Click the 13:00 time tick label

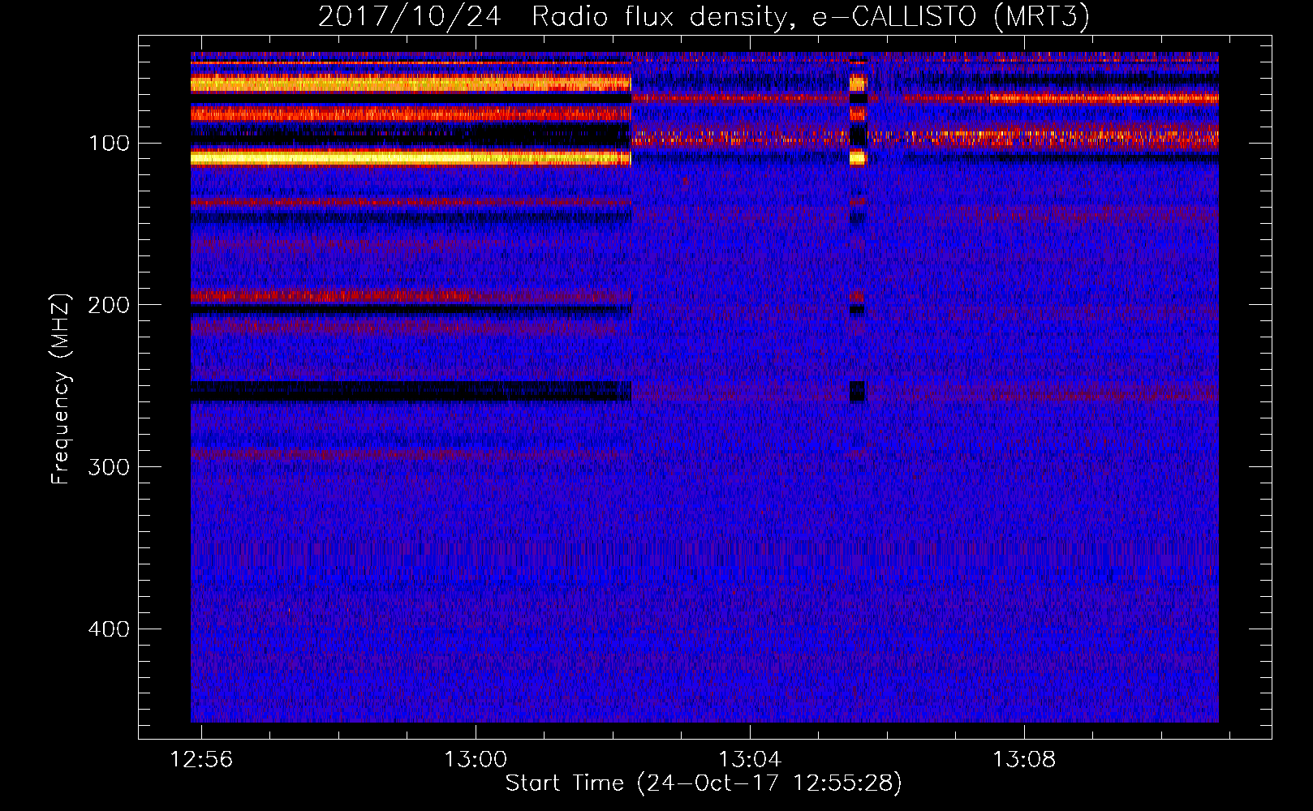point(476,760)
